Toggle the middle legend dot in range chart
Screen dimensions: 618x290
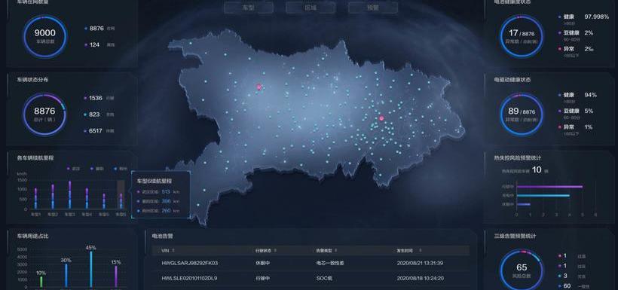pos(92,169)
